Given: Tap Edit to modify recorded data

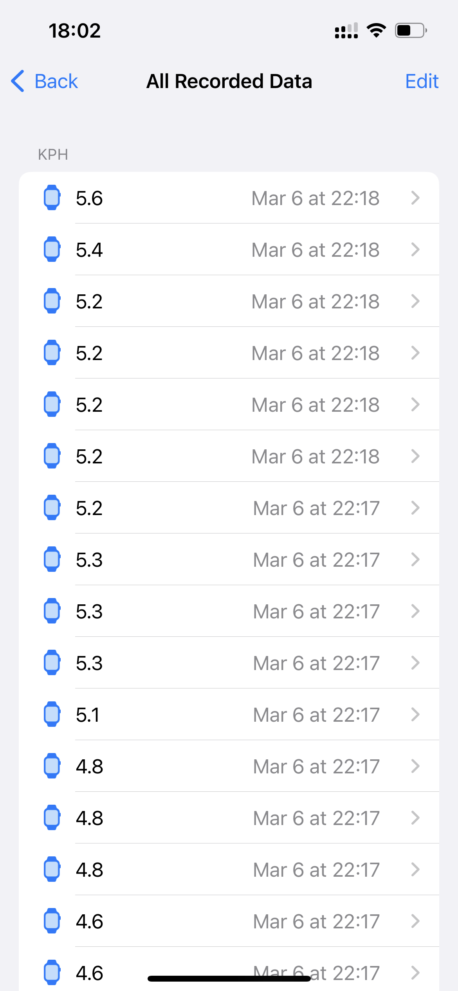Looking at the screenshot, I should tap(422, 81).
